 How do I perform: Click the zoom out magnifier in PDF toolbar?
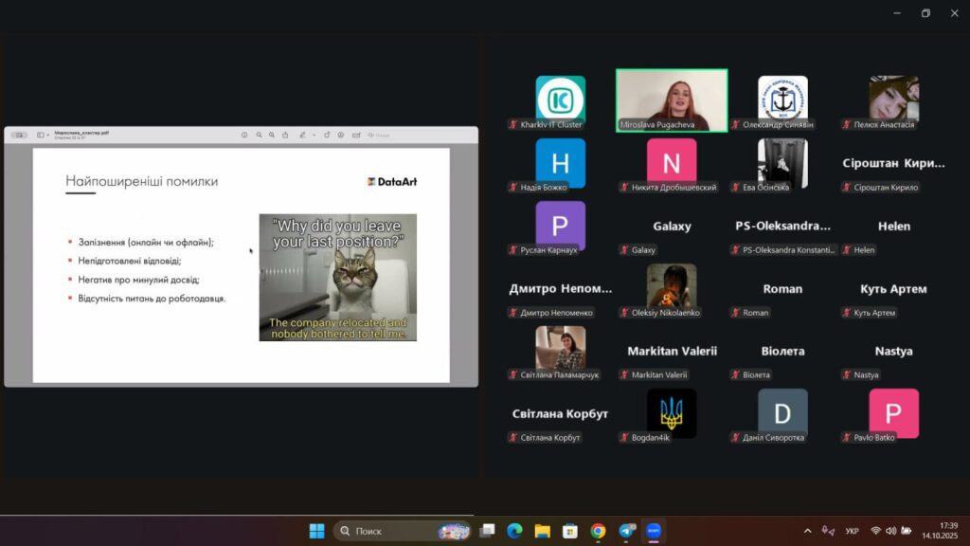pos(259,135)
